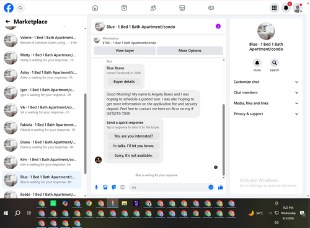The image size is (310, 228).
Task: Send quick response 'Yes, are you interested?'
Action: 133,136
